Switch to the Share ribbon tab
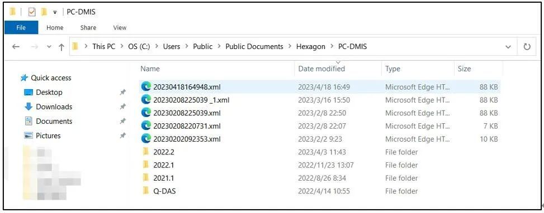This screenshot has height=213, width=544. 88,28
